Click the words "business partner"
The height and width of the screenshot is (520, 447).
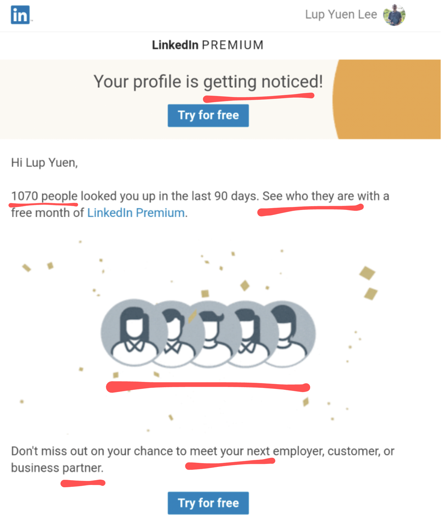click(57, 468)
